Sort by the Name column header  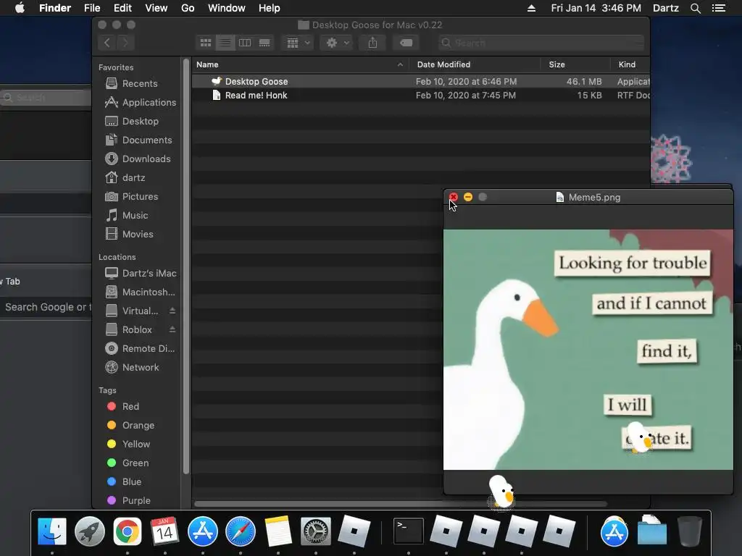pyautogui.click(x=301, y=64)
